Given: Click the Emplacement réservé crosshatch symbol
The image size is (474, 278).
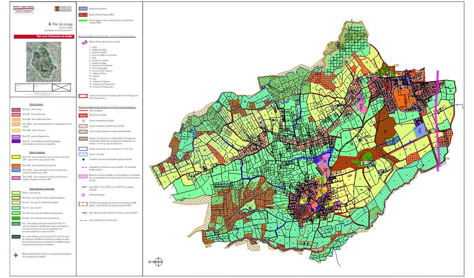Looking at the screenshot, I should pos(83,8).
